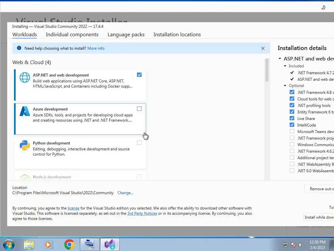This screenshot has width=334, height=251.
Task: Dismiss the help banner with X
Action: (263, 48)
